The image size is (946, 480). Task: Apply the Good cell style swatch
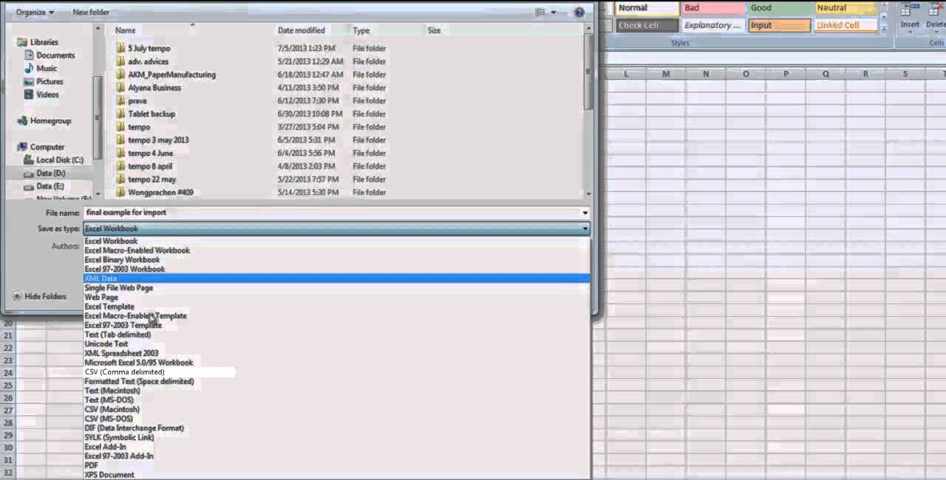[x=779, y=8]
